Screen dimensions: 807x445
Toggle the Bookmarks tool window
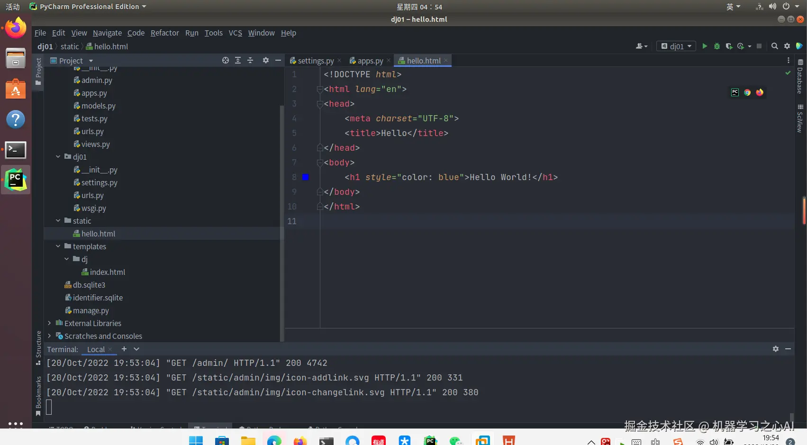38,396
